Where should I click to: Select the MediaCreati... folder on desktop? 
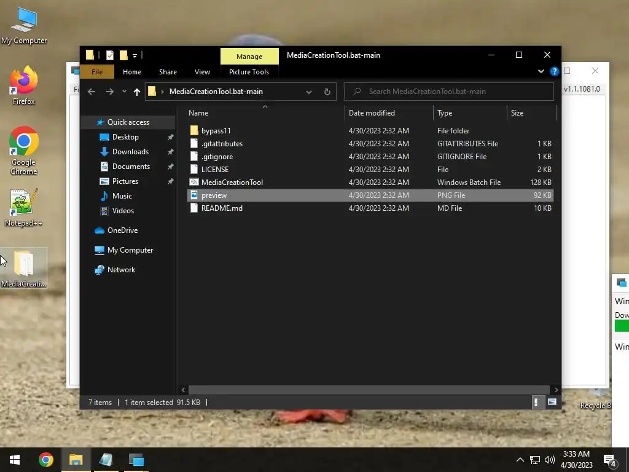coord(24,268)
